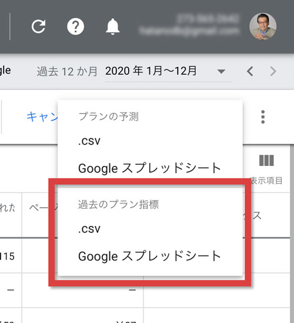
Task: Click the 過去 12 か月 label
Action: coord(67,71)
